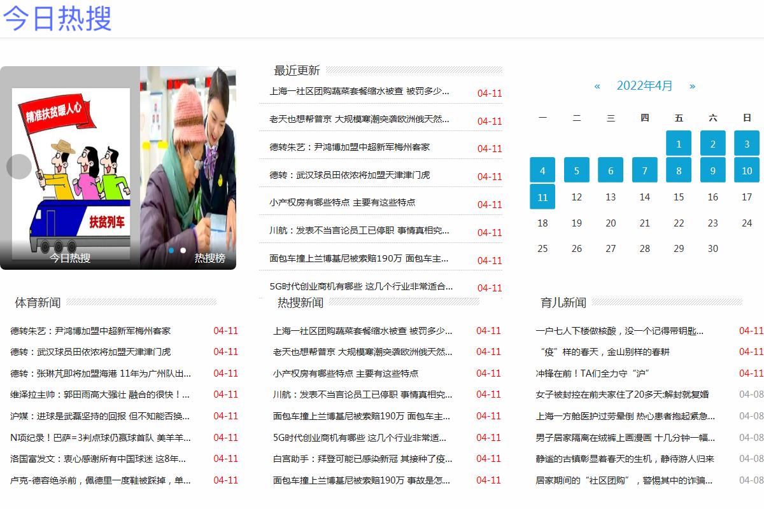
Task: Go to next month in calendar
Action: tap(693, 86)
